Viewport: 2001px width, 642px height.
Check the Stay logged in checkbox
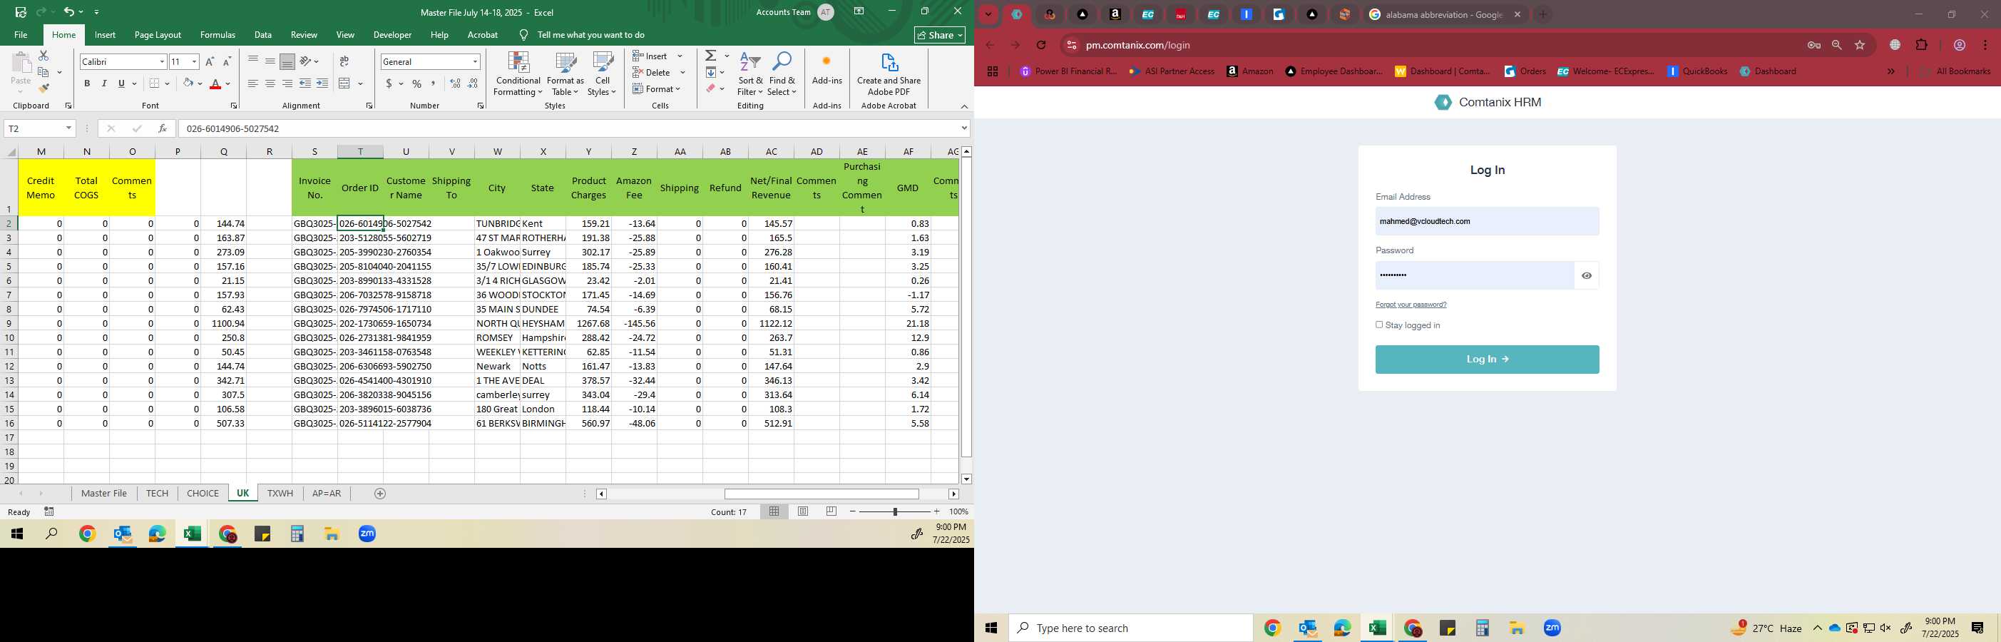coord(1380,325)
